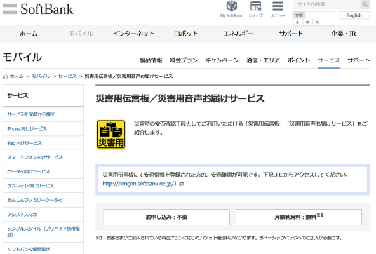Click the 月額利用料：無料 box
The width and height of the screenshot is (376, 254).
(299, 217)
